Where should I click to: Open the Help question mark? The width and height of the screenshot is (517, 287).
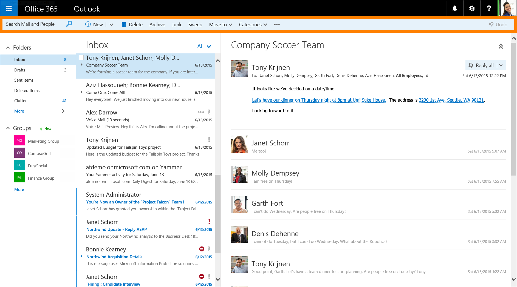click(488, 8)
